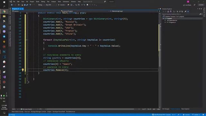
Task: Open Photoshop from the taskbar
Action: [x=4, y=52]
